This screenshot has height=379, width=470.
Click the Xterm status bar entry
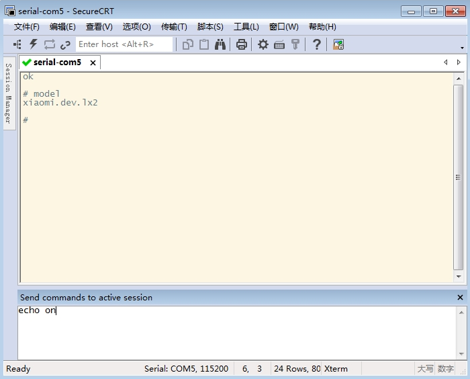tap(336, 368)
